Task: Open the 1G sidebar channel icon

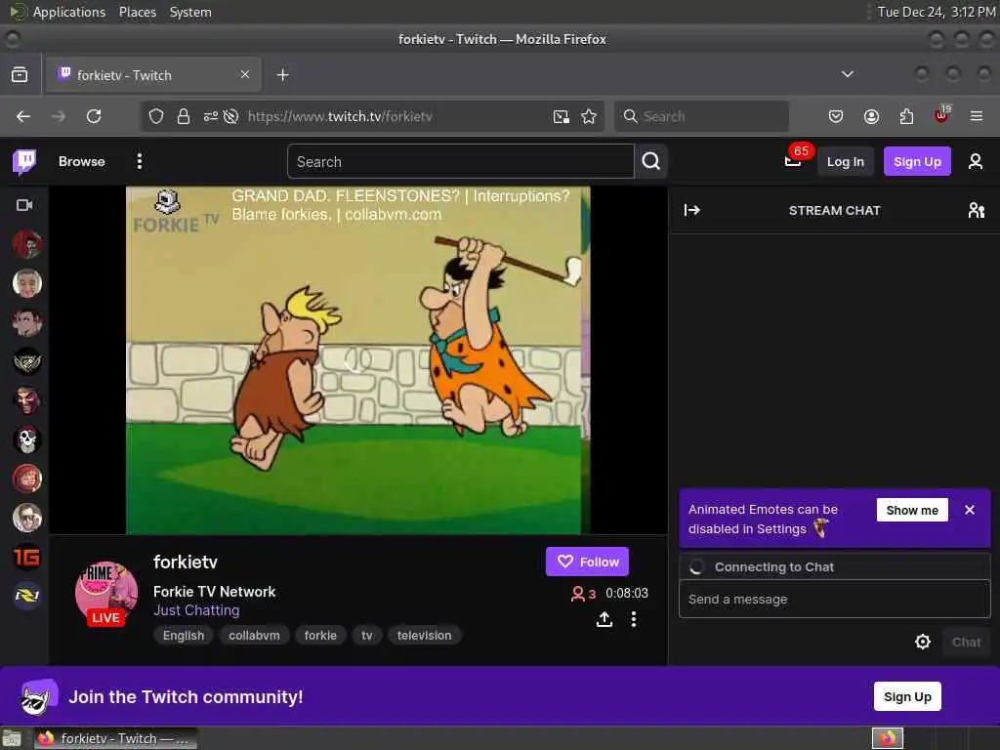Action: click(x=26, y=558)
